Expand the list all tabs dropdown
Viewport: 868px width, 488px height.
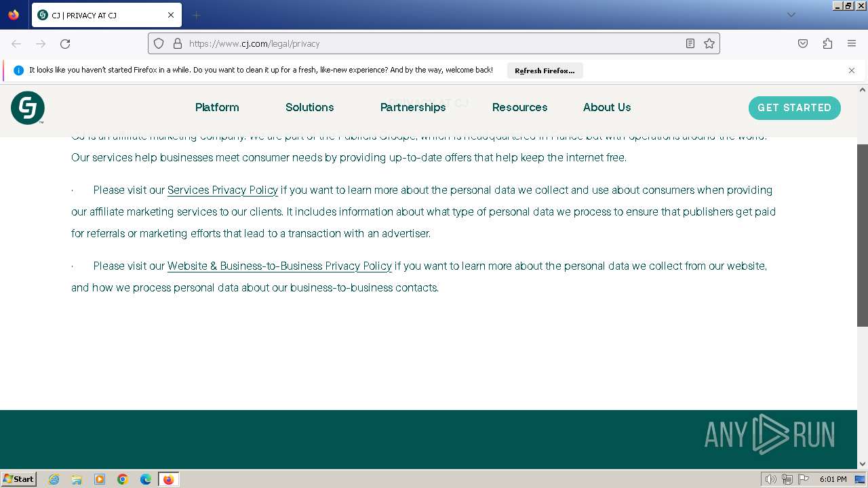[791, 15]
